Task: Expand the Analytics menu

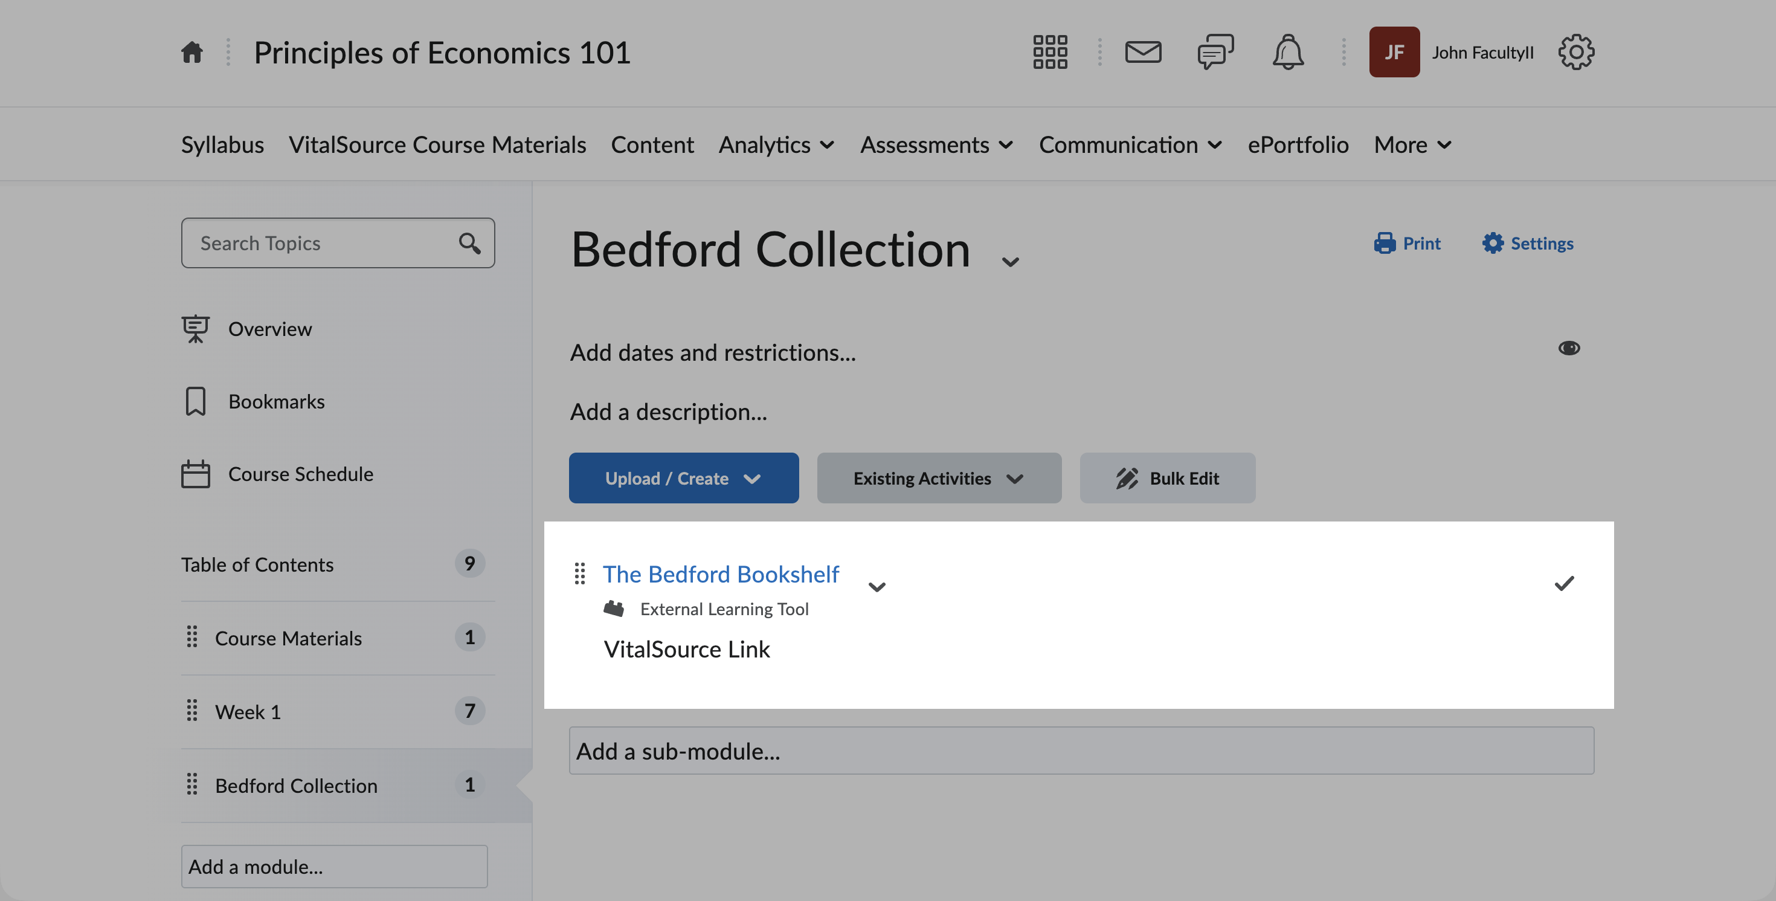Action: pyautogui.click(x=777, y=145)
